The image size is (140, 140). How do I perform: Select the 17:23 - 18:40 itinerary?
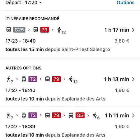(70, 40)
